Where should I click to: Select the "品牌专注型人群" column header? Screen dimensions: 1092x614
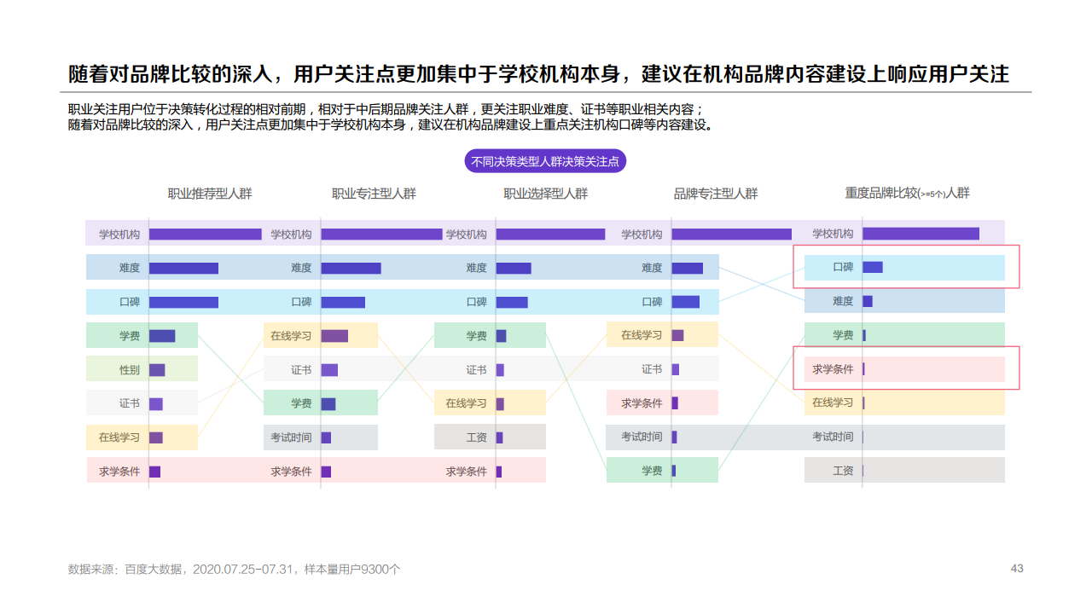(715, 194)
